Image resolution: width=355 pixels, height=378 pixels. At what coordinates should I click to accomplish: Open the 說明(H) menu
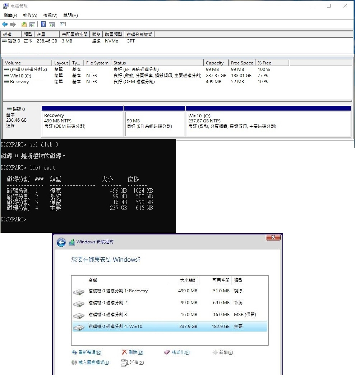tap(70, 15)
